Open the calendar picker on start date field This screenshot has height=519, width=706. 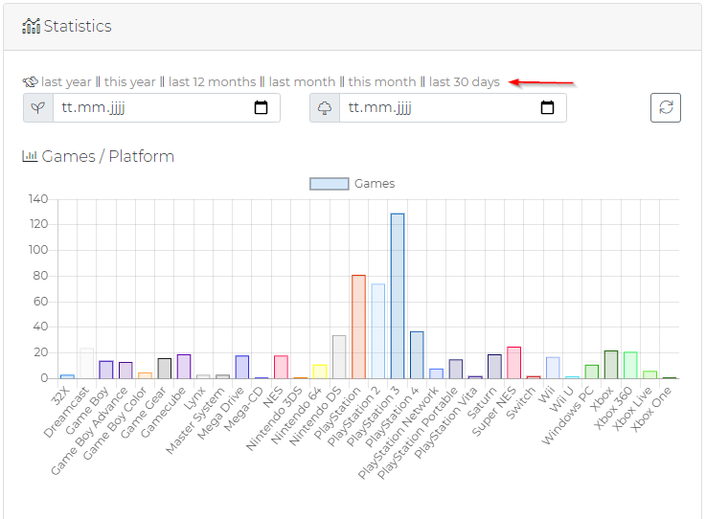(x=262, y=107)
